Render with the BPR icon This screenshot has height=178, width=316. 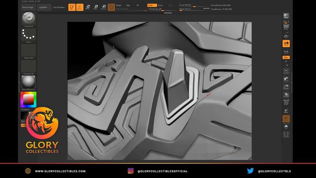286,16
